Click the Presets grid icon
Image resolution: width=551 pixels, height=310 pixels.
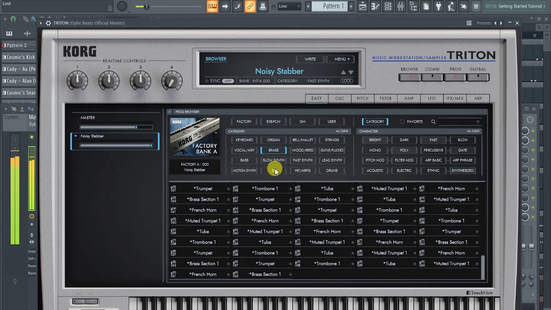pyautogui.click(x=469, y=23)
